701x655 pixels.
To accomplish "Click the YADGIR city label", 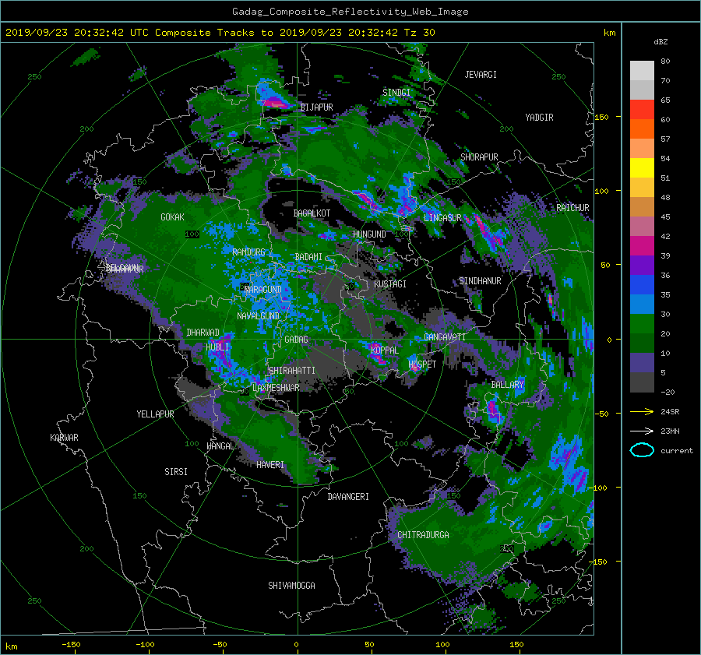I will point(539,118).
